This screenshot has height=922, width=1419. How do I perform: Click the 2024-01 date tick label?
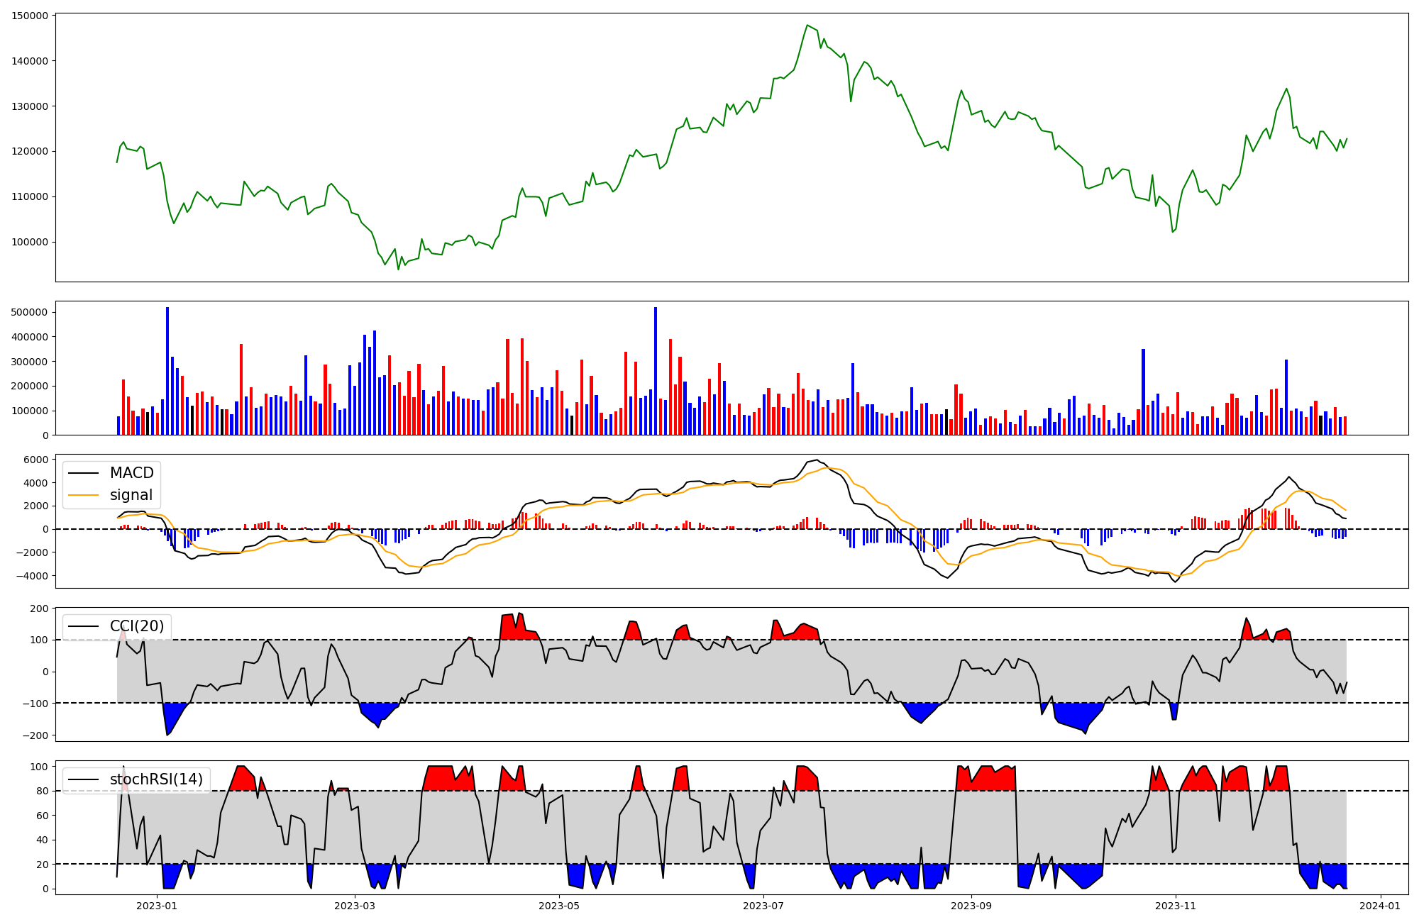click(1380, 906)
